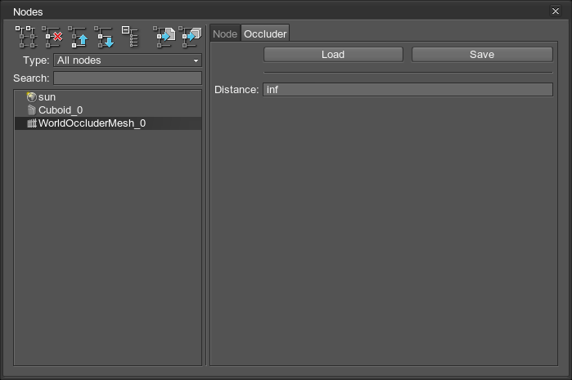This screenshot has height=380, width=572.
Task: Collapse the node tree using the toolbar icon
Action: pos(130,36)
